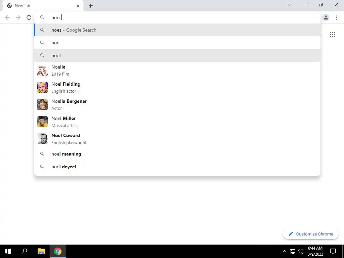Show hidden system tray icons
344x258 pixels.
click(x=284, y=251)
